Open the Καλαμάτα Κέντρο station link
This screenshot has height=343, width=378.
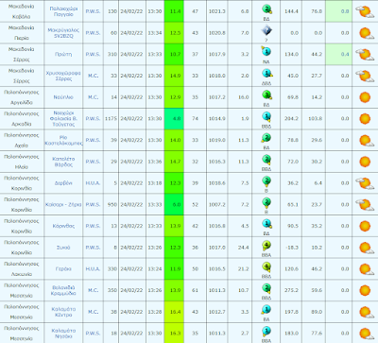pos(63,312)
